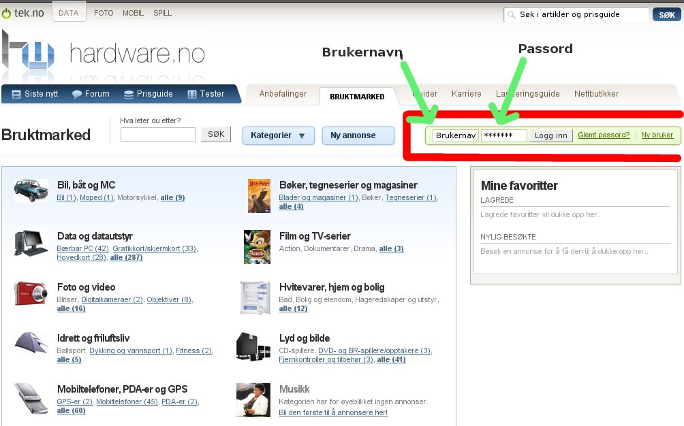Screen dimensions: 684x426
Task: Open the green car category thumbnail
Action: tap(31, 191)
